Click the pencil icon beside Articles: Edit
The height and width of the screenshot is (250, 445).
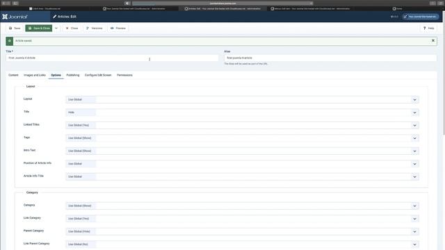[x=54, y=17]
